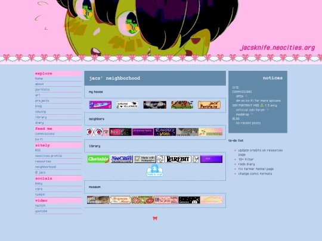Open the red eyes neighbor badge
The image size is (322, 241).
click(x=98, y=132)
